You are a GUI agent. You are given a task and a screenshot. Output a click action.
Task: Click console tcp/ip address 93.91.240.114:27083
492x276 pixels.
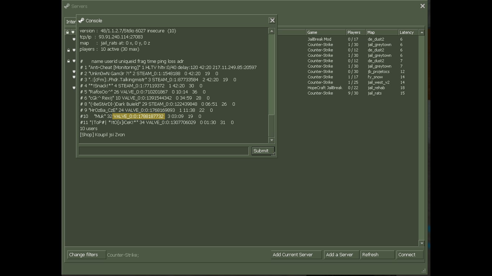(121, 37)
